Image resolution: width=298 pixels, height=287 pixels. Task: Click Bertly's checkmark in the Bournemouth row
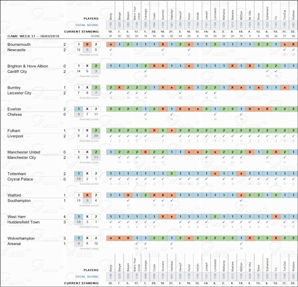pyautogui.click(x=111, y=50)
